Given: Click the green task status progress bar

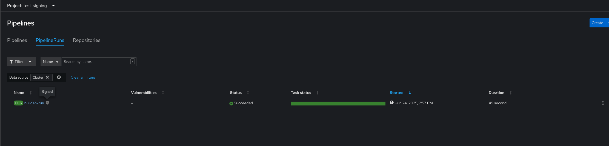Looking at the screenshot, I should tap(338, 104).
